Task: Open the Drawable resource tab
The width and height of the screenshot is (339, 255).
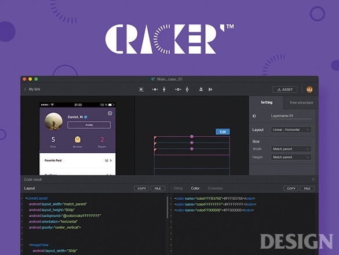Action: tap(215, 188)
